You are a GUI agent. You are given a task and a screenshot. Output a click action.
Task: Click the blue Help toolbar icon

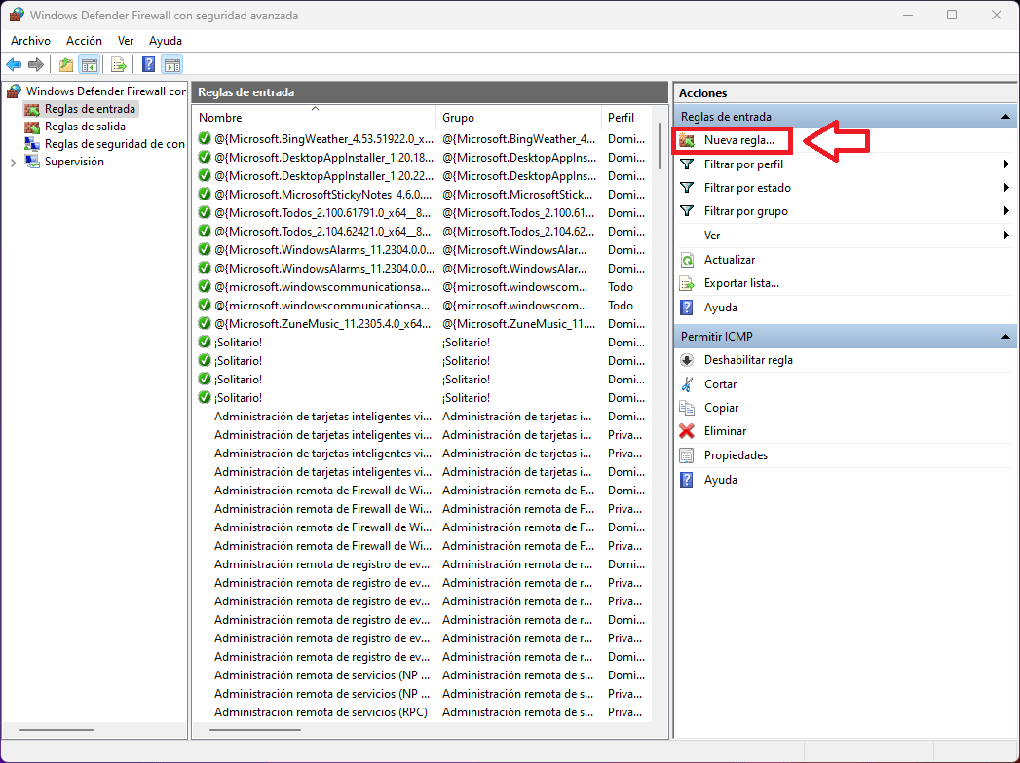coord(148,64)
